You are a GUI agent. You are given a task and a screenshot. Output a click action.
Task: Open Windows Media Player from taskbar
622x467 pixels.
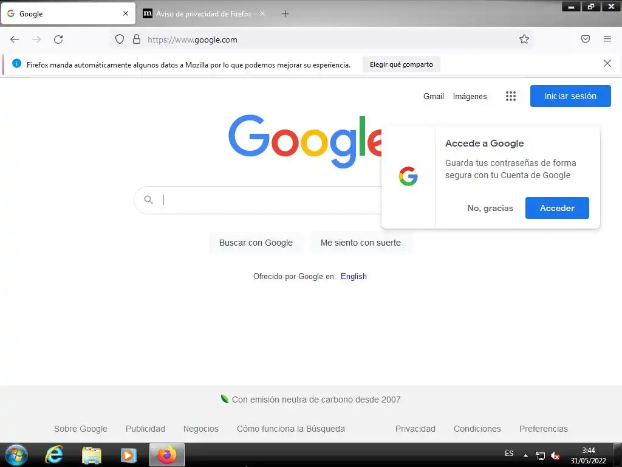click(x=128, y=455)
